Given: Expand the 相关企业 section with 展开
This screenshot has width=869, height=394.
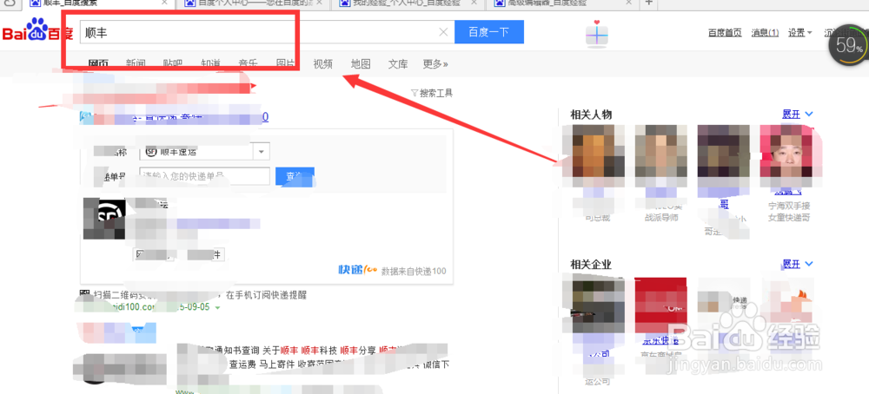Looking at the screenshot, I should pos(798,264).
